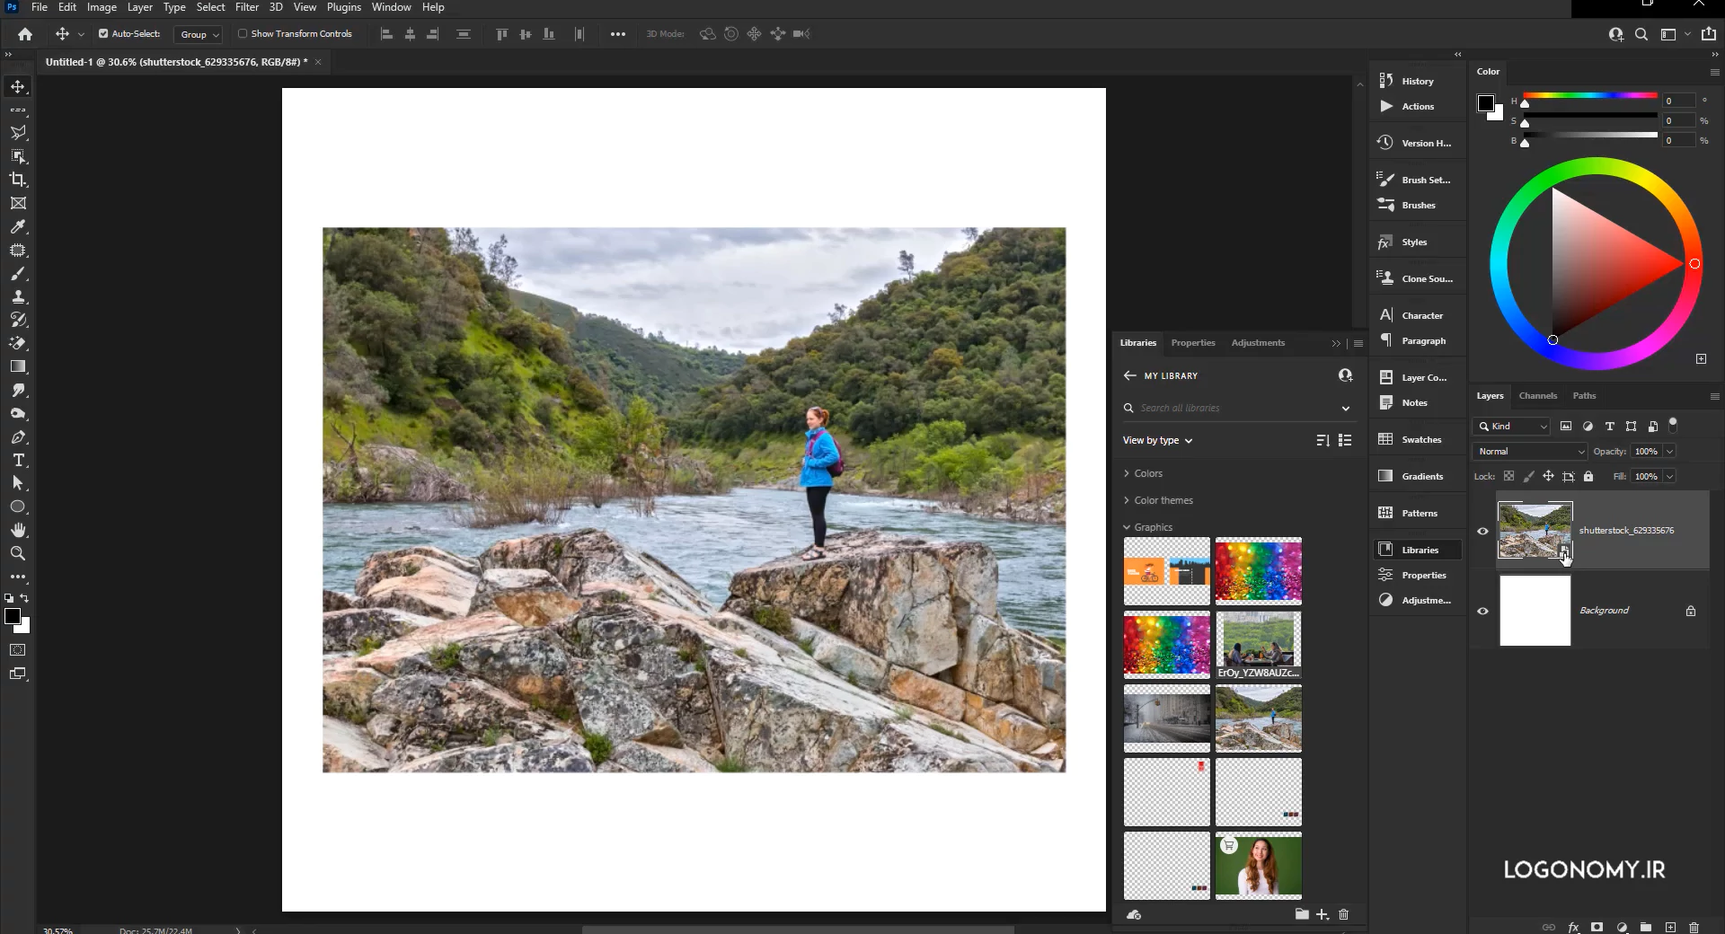Open the Filter menu
The image size is (1725, 934).
(x=246, y=7)
